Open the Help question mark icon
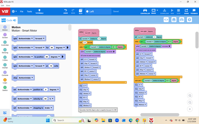 click(x=189, y=20)
